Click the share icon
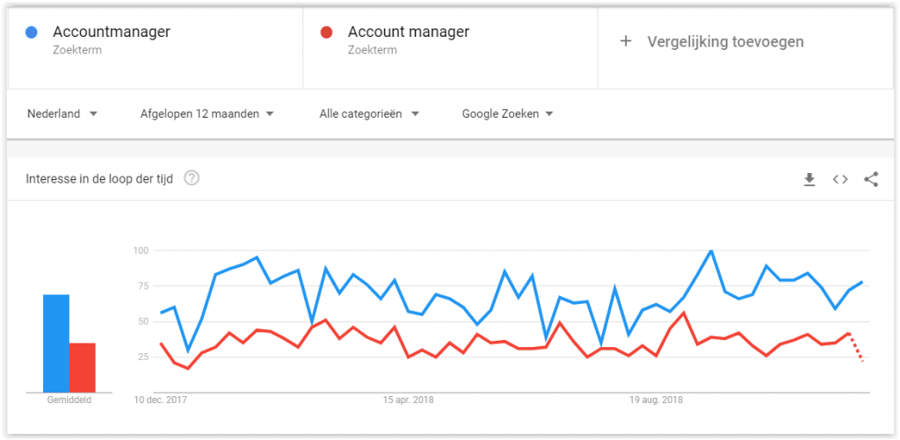This screenshot has width=900, height=440. click(871, 179)
